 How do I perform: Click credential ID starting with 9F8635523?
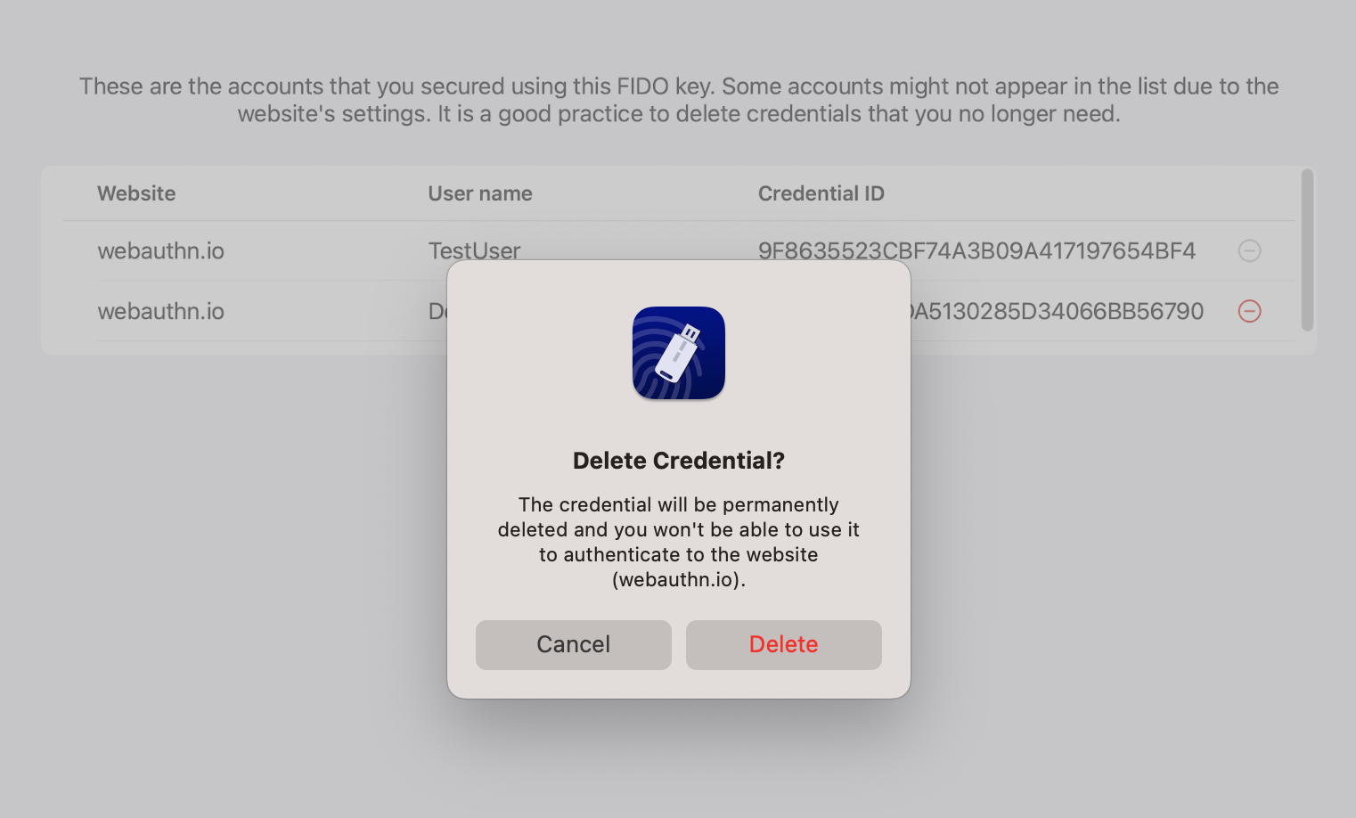[976, 249]
